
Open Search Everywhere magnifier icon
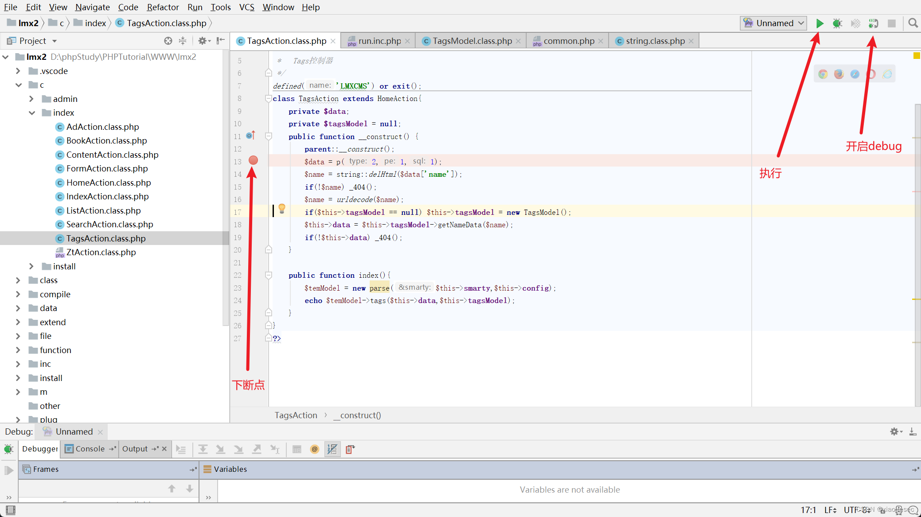pos(913,23)
